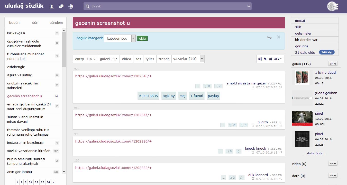Open the 'a living dead' gallery thumbnail
The width and height of the screenshot is (347, 185).
[302, 78]
